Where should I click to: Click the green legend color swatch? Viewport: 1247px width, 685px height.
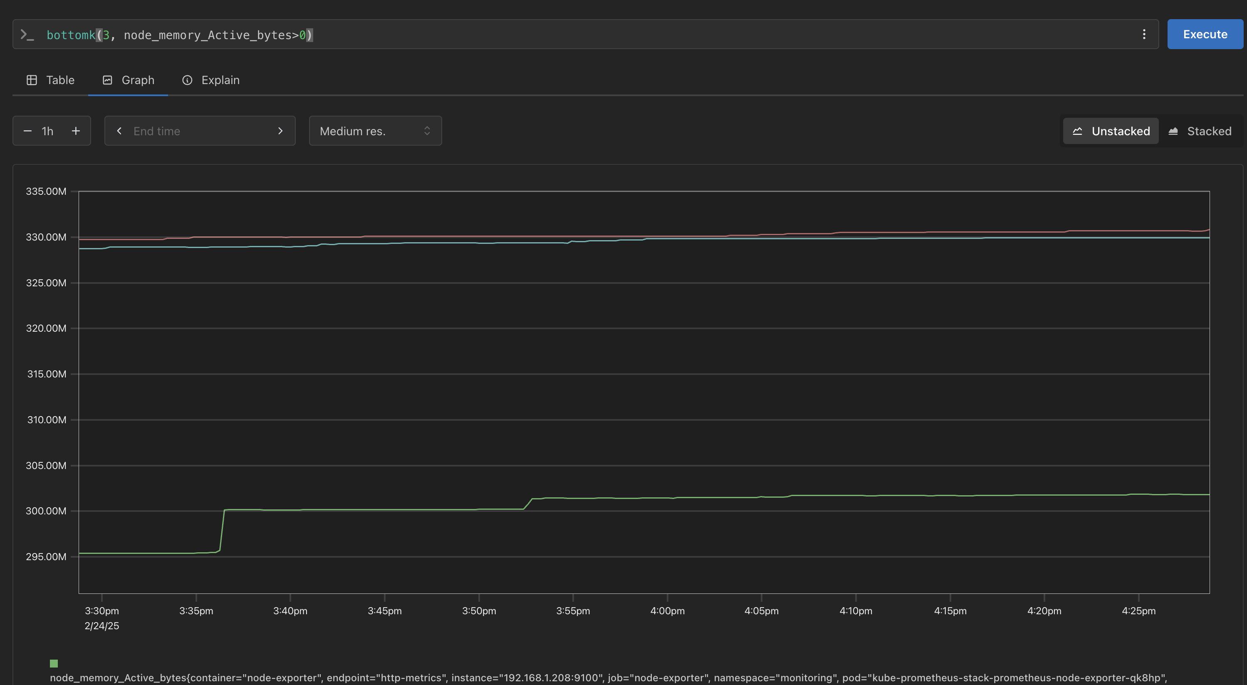tap(54, 663)
